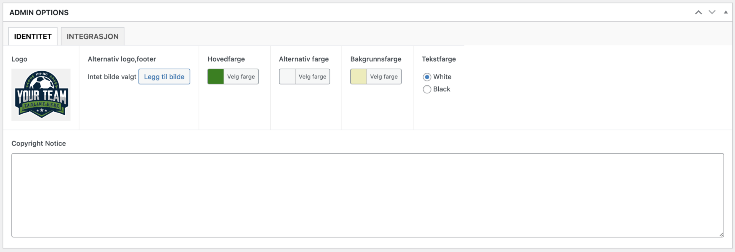
Task: Collapse the Admin Options panel with triangle toggle
Action: tap(725, 12)
